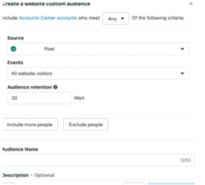Expand the Source Pixel dropdown
Screen dimensions: 205x185
pyautogui.click(x=98, y=49)
